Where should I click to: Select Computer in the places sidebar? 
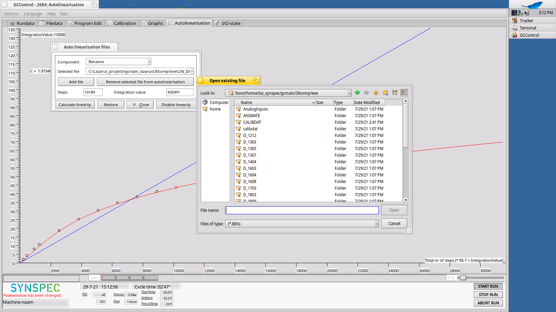(x=215, y=103)
